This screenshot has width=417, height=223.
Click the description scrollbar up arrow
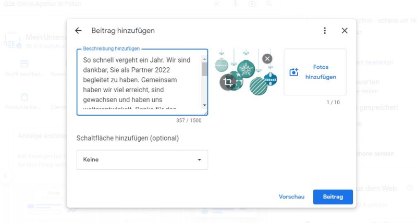coord(204,59)
